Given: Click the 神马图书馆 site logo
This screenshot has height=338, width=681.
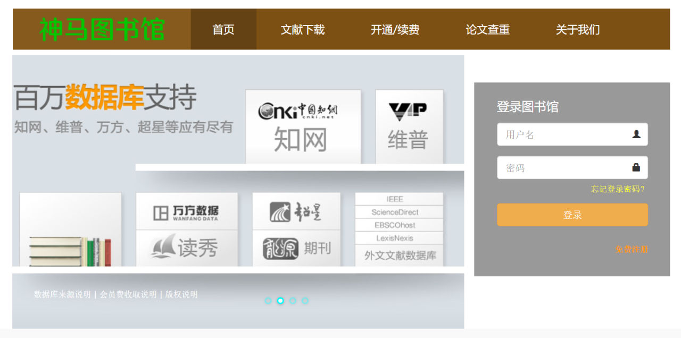Looking at the screenshot, I should (x=102, y=29).
